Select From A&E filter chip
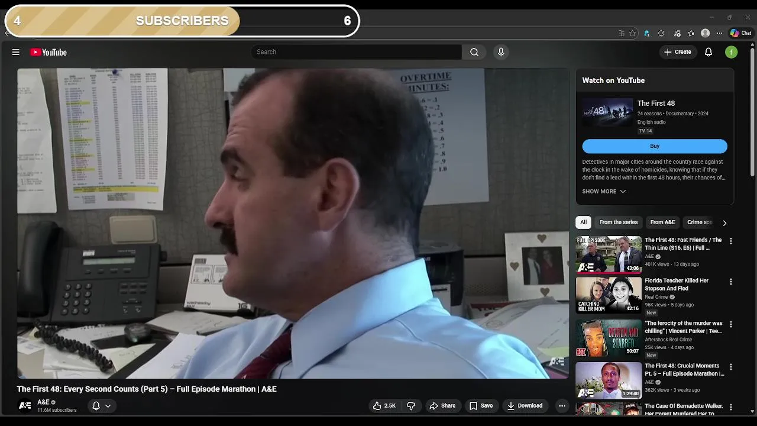Viewport: 757px width, 426px height. (662, 222)
